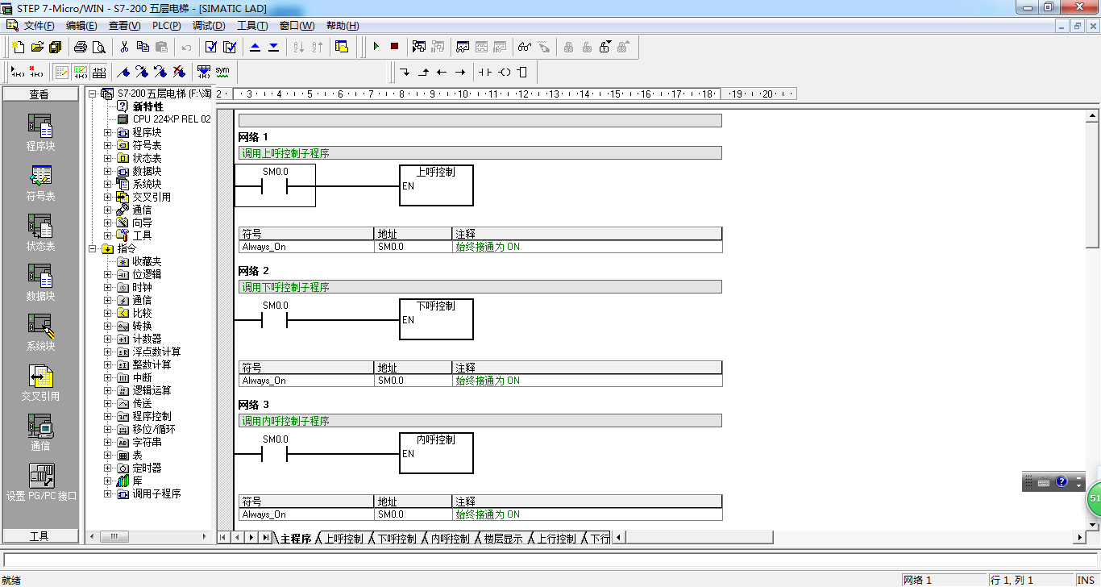Expand the 位逻辑 instruction folder
The image size is (1101, 587).
coord(108,274)
